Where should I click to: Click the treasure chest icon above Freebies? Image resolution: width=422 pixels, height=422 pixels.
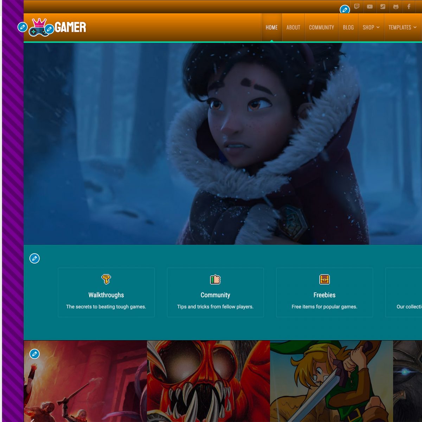click(324, 279)
